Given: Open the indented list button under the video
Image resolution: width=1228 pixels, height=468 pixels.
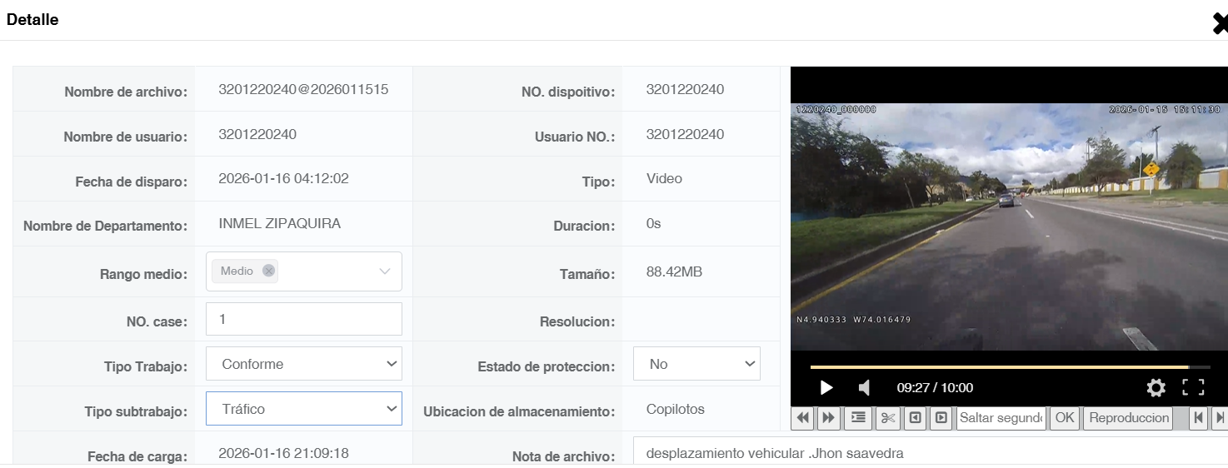Looking at the screenshot, I should pos(858,418).
